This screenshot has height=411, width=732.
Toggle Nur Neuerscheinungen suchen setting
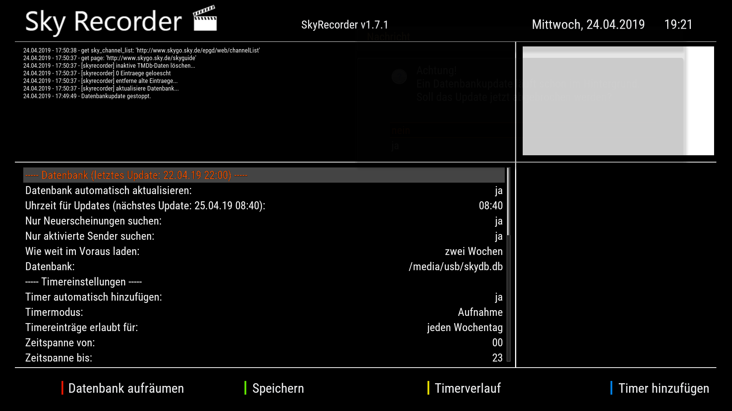pos(498,221)
